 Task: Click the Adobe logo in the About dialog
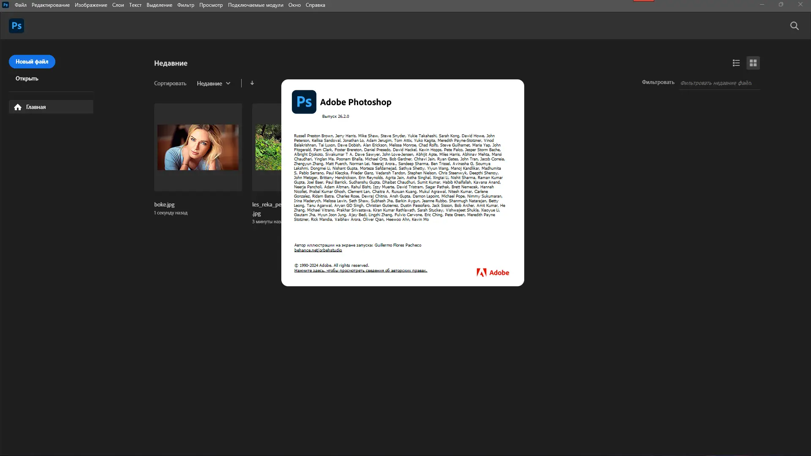(493, 272)
